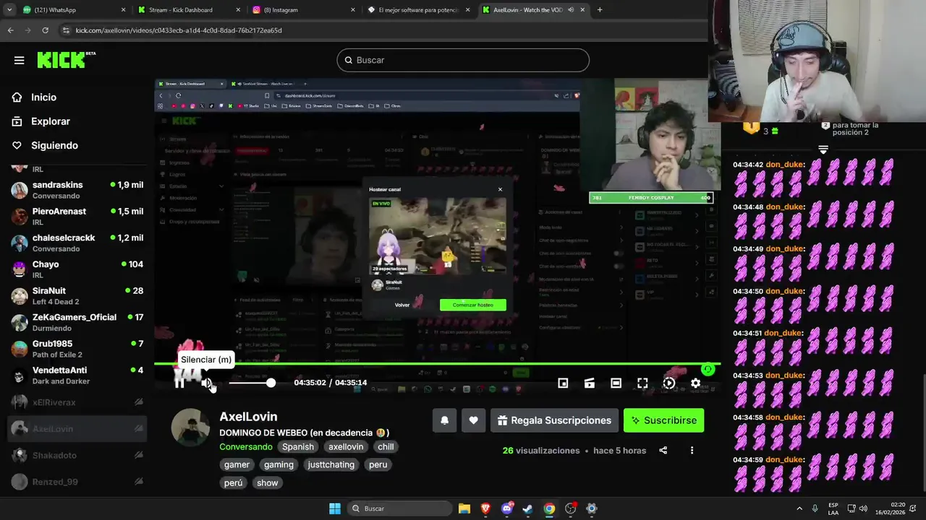The height and width of the screenshot is (520, 926).
Task: Open the hamburger menu next to Kick logo
Action: [19, 60]
